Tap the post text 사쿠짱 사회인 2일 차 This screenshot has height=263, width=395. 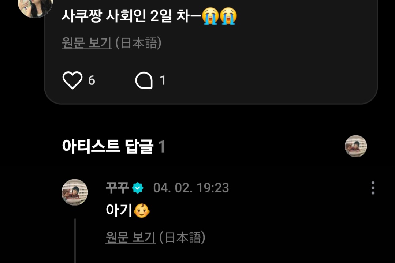pos(131,16)
